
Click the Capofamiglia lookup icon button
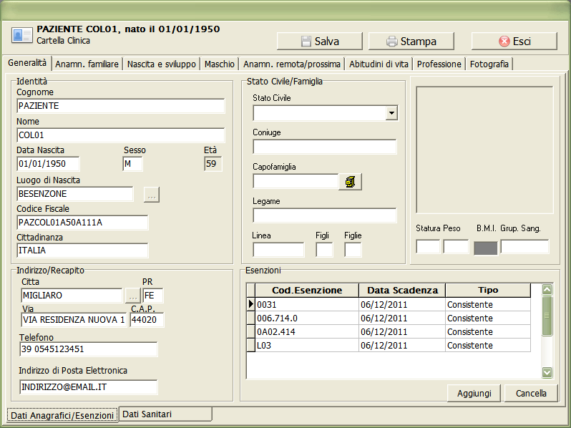pos(350,182)
